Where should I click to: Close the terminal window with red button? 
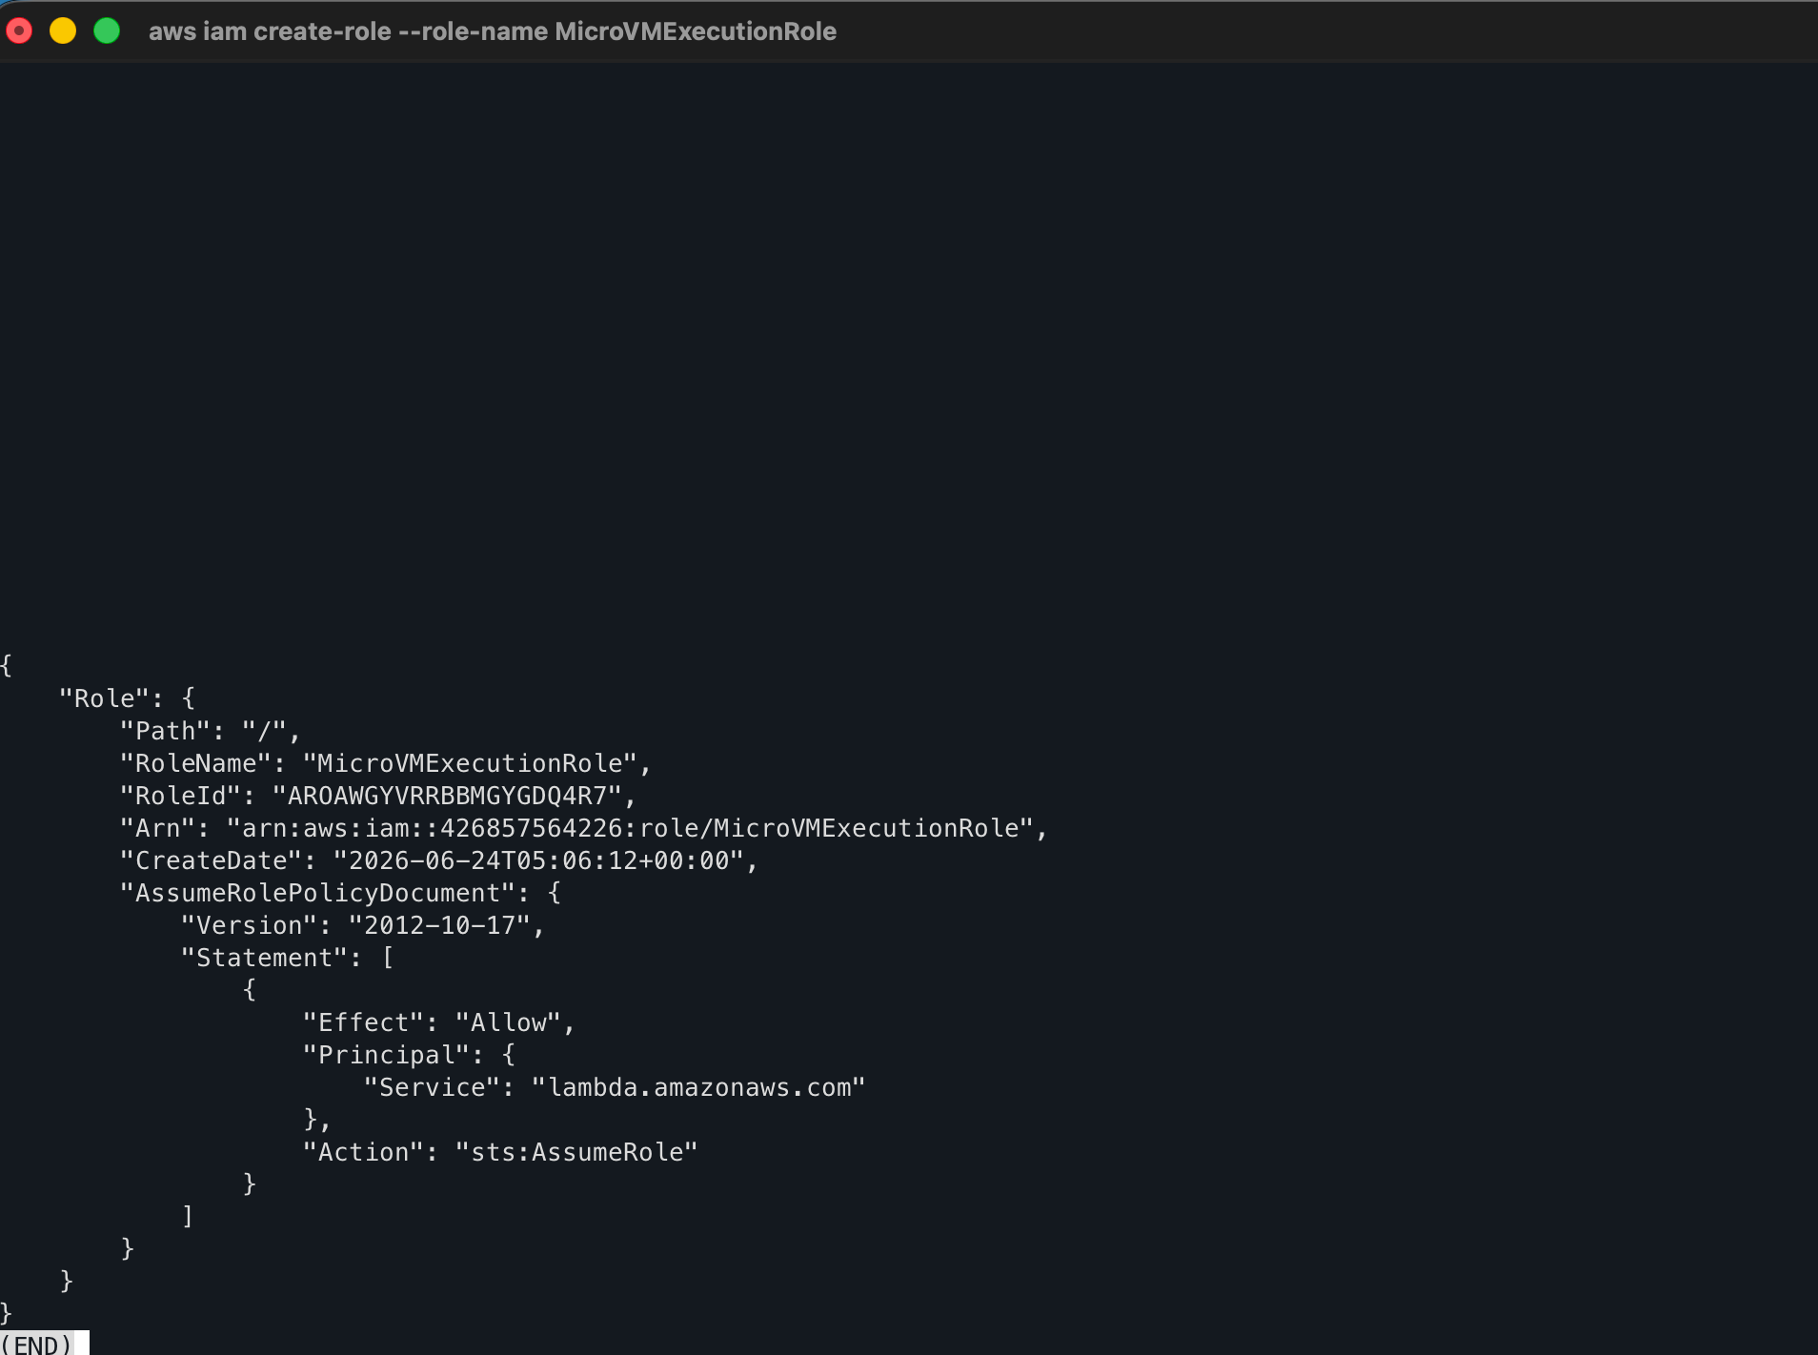19,31
